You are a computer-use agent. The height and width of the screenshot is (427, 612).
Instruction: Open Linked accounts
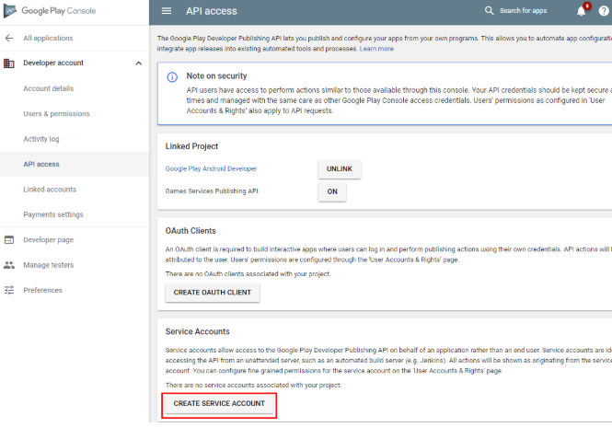point(50,190)
